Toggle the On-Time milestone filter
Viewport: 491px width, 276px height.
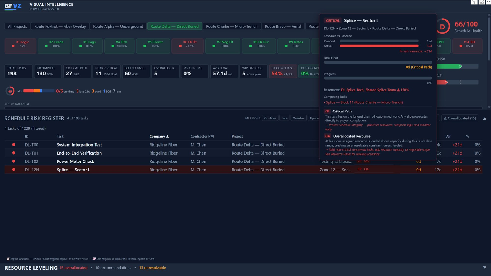[x=270, y=118]
